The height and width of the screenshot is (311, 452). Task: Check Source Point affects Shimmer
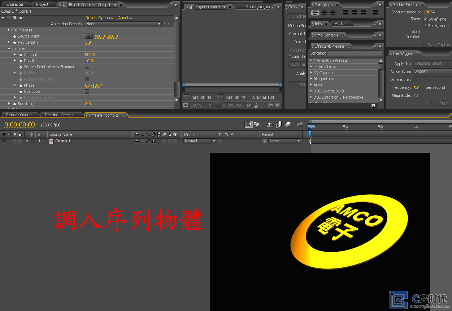pos(87,67)
